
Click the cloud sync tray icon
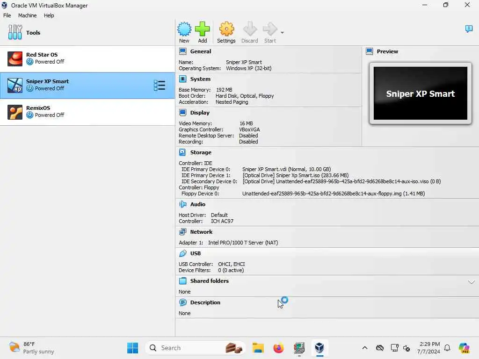[x=380, y=348]
